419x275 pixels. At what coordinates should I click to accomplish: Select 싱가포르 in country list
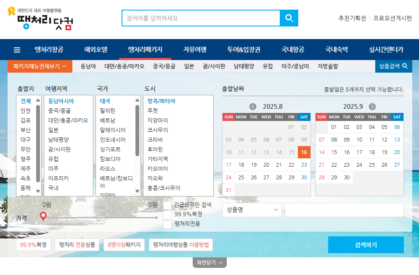point(110,149)
